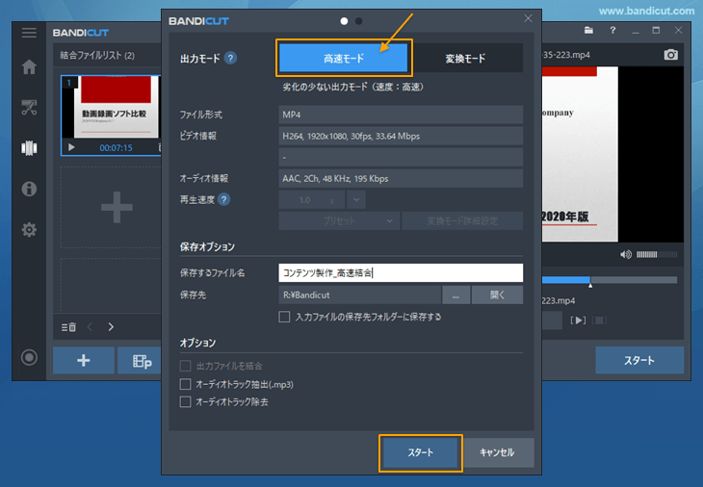Open the プリセット dropdown

[x=339, y=220]
